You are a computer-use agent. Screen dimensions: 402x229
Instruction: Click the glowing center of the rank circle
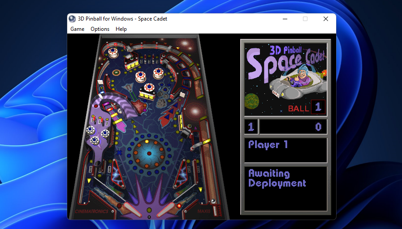pyautogui.click(x=149, y=153)
